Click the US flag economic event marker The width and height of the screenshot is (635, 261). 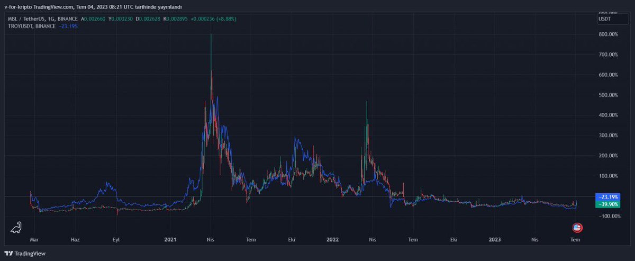pyautogui.click(x=577, y=228)
